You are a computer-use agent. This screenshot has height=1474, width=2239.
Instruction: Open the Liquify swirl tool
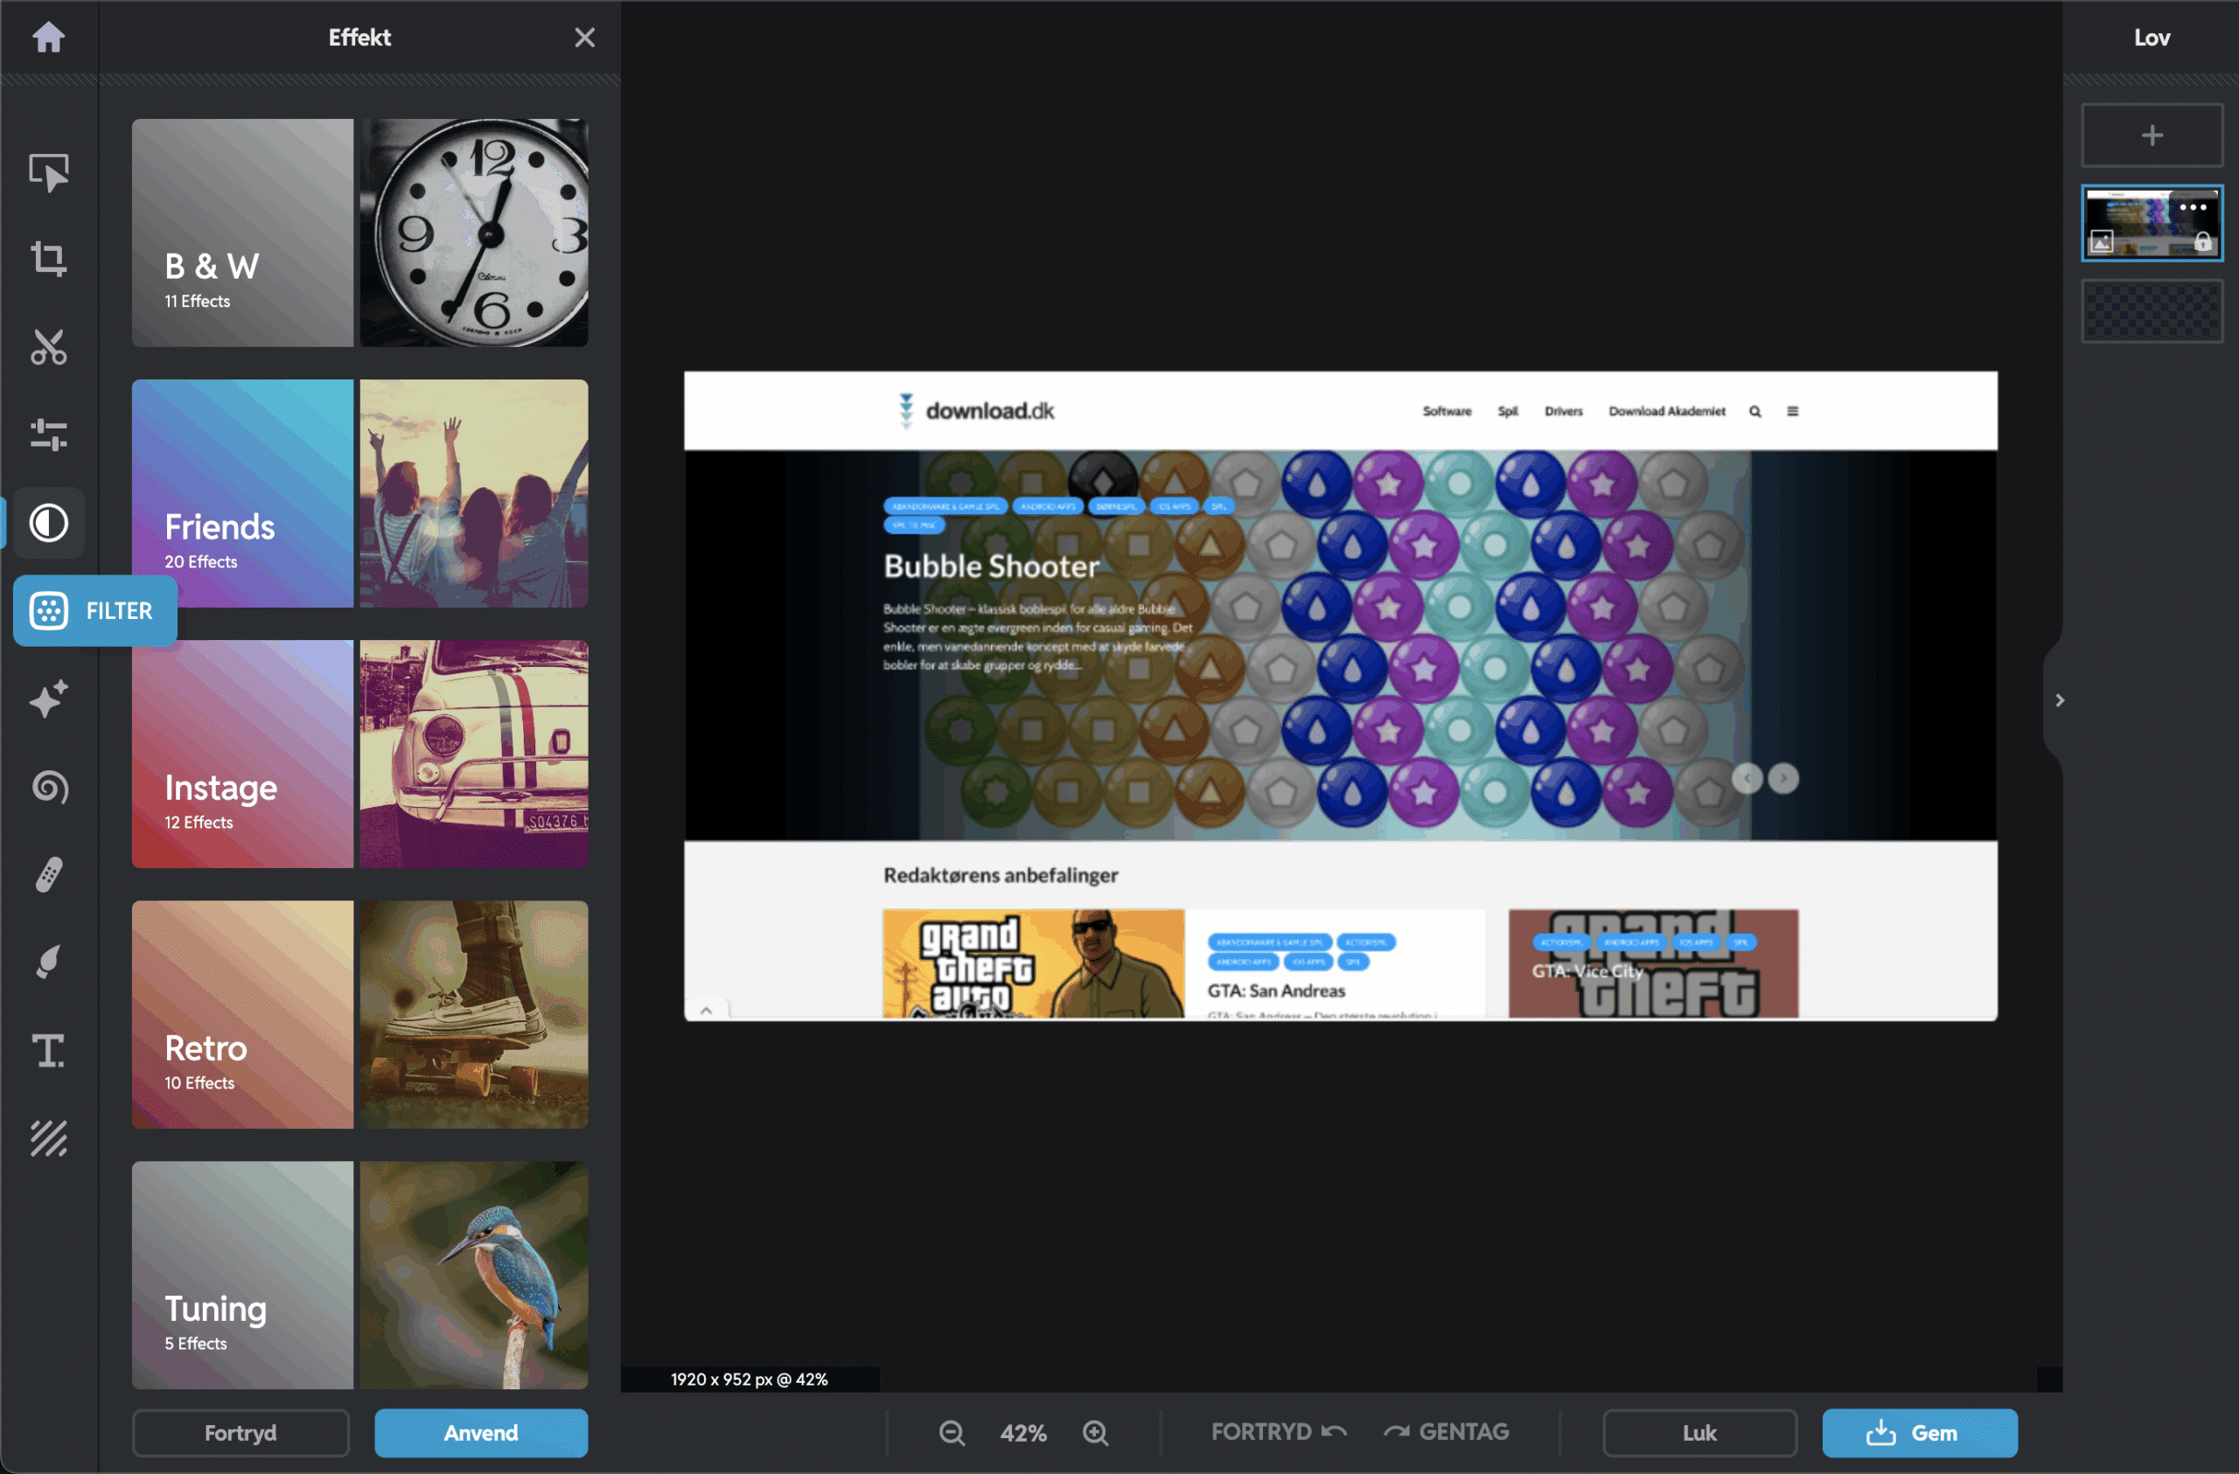coord(48,786)
